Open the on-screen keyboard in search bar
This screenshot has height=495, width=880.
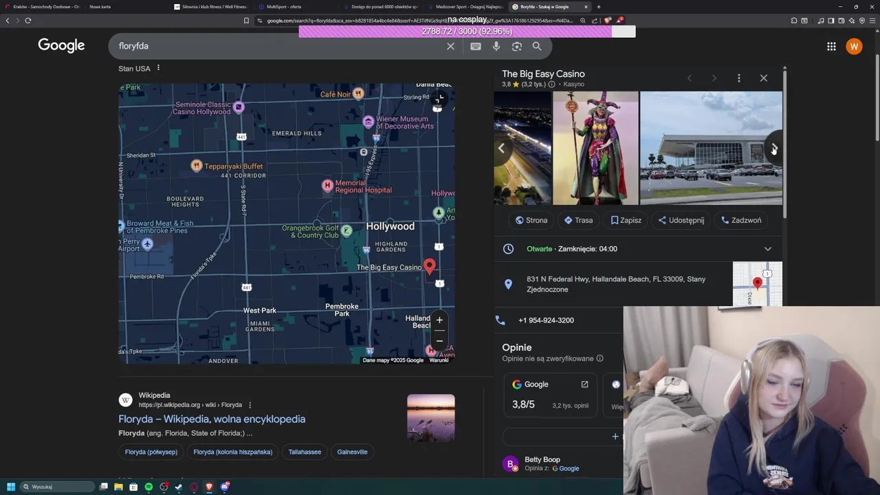click(x=476, y=46)
